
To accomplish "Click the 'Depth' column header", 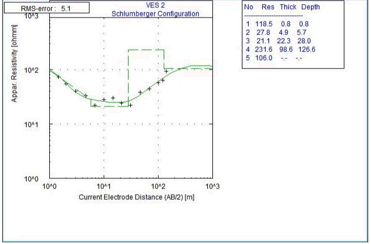I will point(310,7).
